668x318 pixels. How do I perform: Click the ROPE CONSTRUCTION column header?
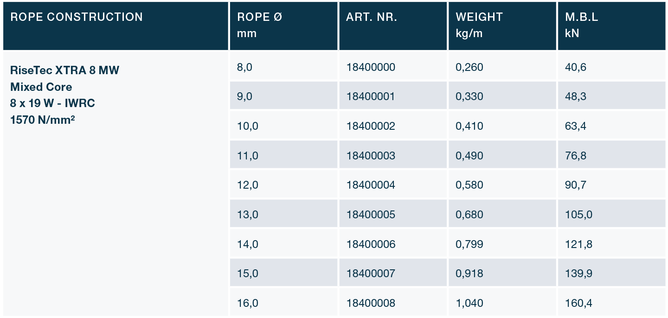pos(77,17)
